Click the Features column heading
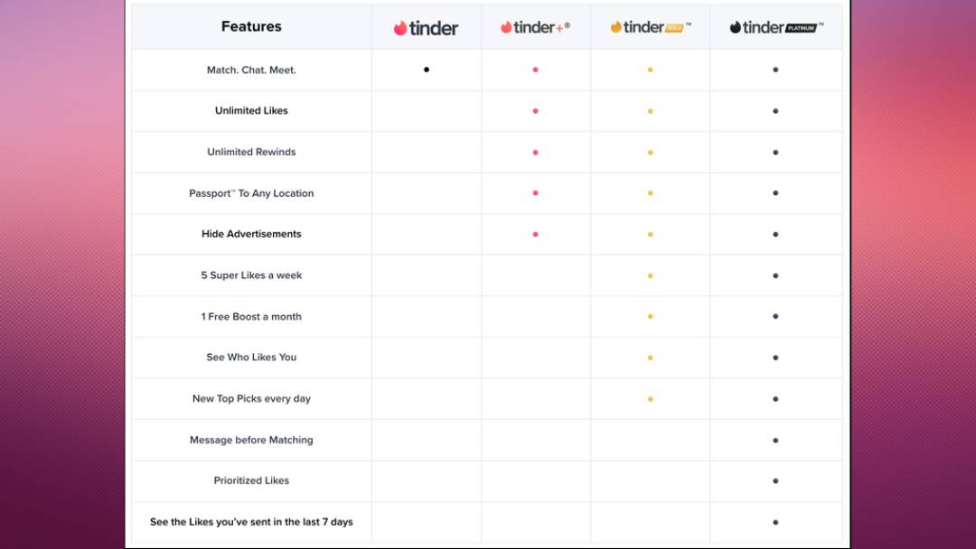Viewport: 976px width, 549px height. point(251,26)
